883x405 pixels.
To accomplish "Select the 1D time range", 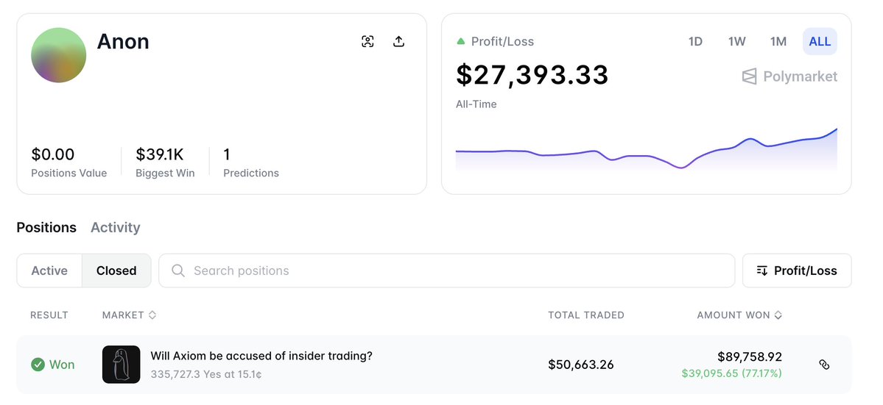I will (x=695, y=42).
